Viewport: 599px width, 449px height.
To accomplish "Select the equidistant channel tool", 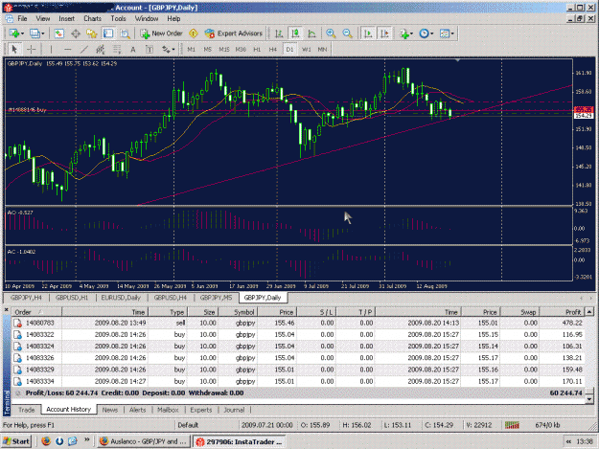I will [101, 49].
